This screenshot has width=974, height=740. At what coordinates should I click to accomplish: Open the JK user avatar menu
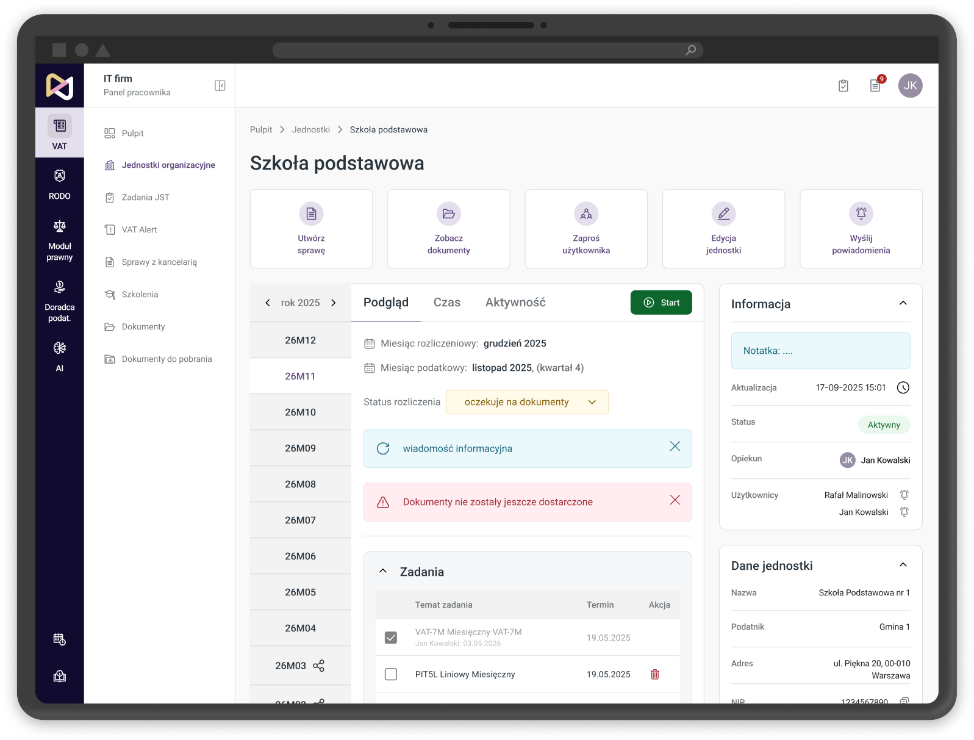tap(910, 85)
